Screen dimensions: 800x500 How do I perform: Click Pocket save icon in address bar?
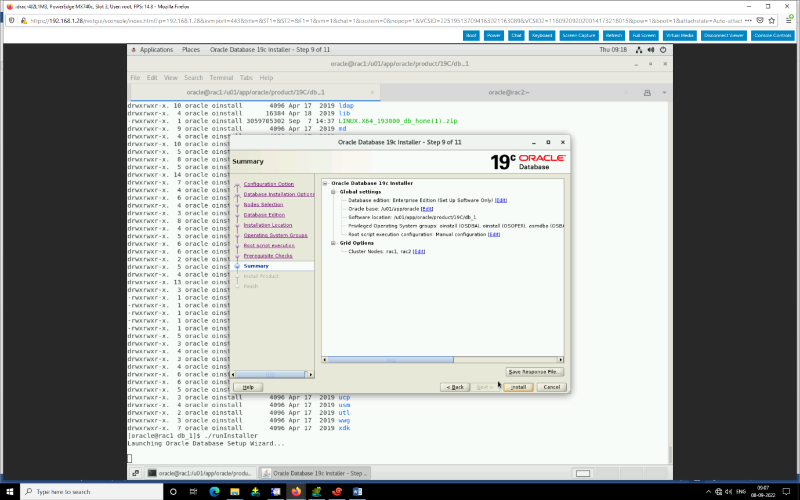pos(760,20)
